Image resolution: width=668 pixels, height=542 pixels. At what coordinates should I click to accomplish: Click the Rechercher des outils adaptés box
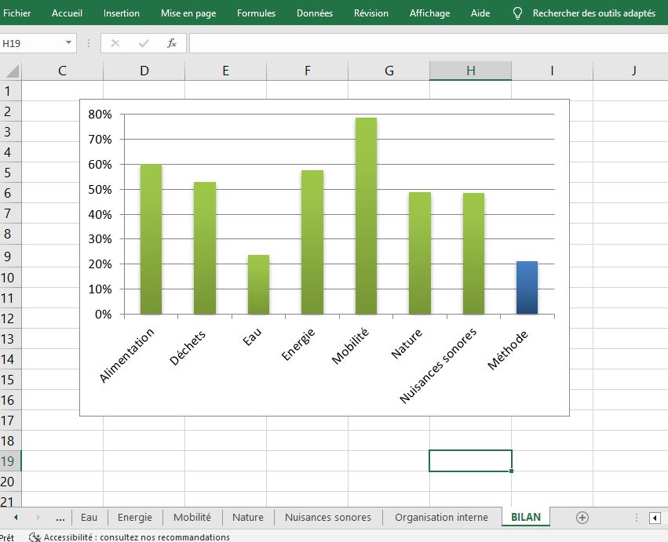[x=594, y=13]
